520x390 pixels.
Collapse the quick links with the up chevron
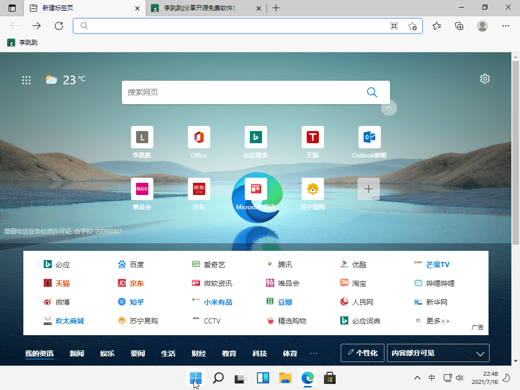pos(389,108)
